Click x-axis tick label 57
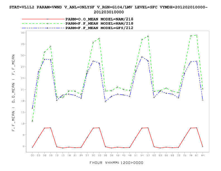This screenshot has width=221, height=171. (148, 155)
